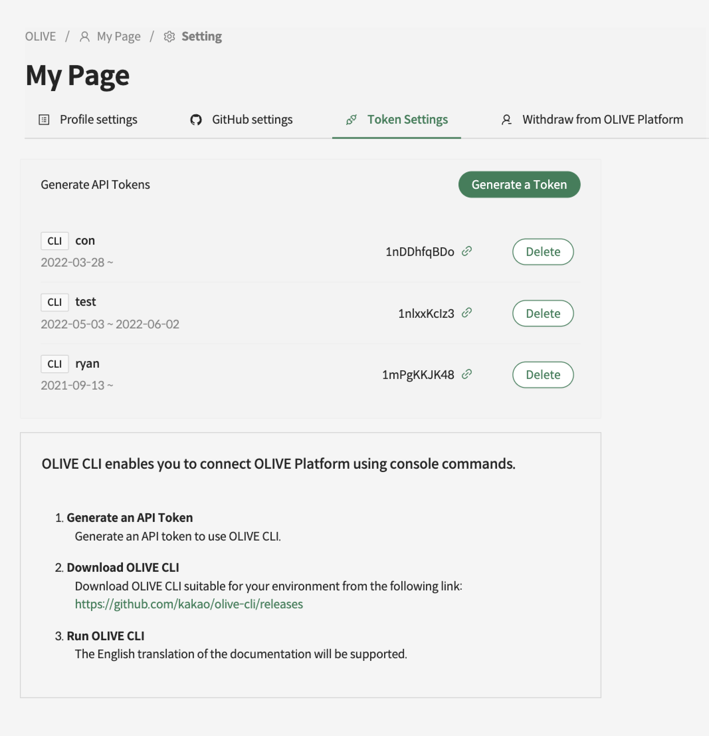Open the Profile settings tab
Viewport: 709px width, 736px height.
point(98,120)
